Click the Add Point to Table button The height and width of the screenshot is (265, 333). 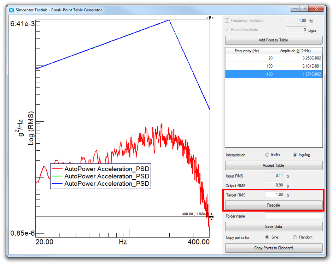point(274,40)
